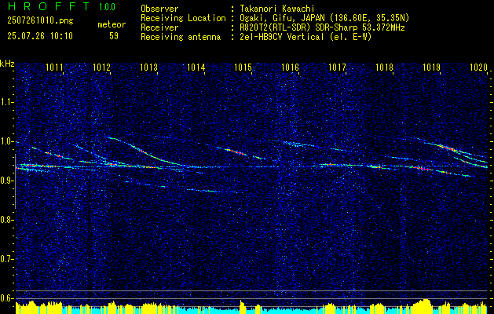Click the 1.1 kHz frequency label

(x=5, y=102)
